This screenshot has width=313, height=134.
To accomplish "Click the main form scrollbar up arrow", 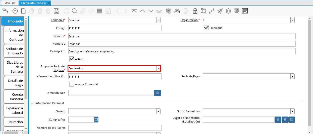I will click(309, 18).
